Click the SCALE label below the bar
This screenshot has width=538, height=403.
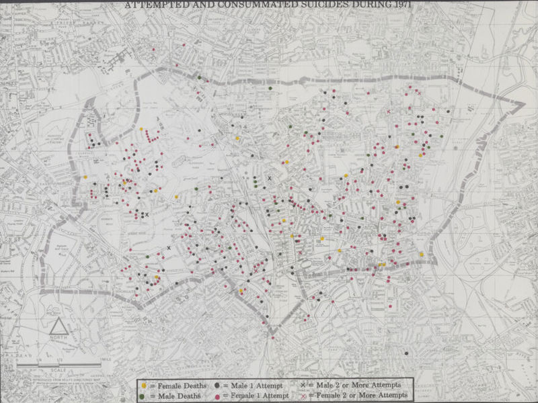coord(59,370)
